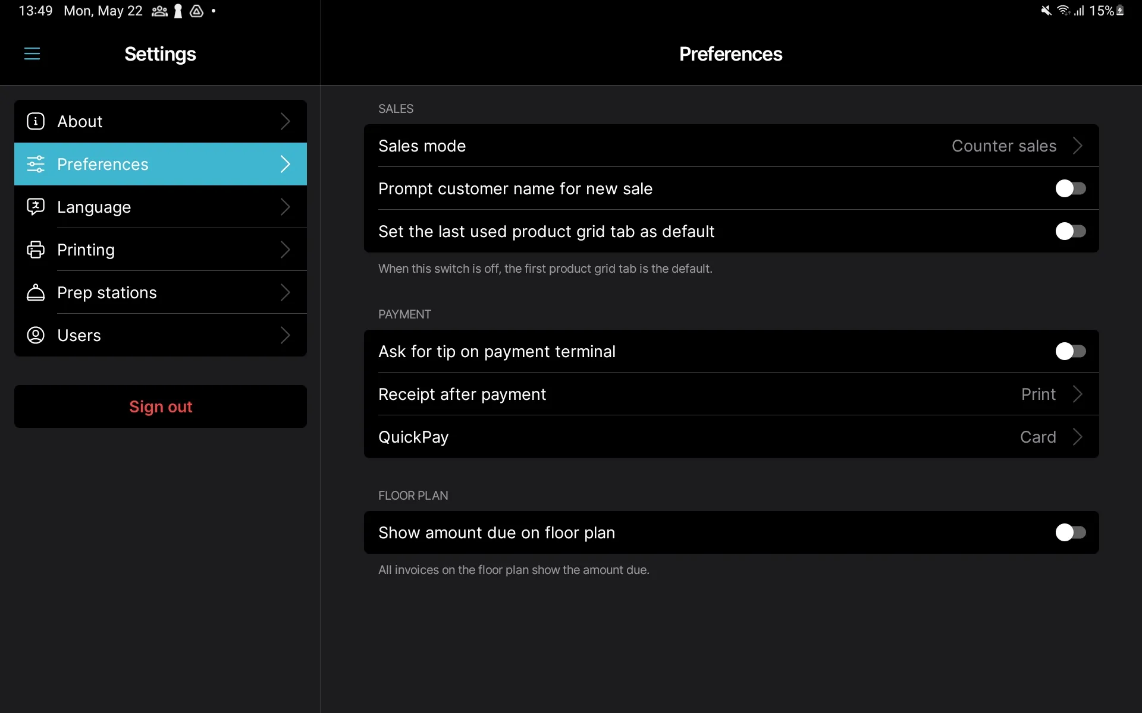This screenshot has width=1142, height=713.
Task: Expand the Receipt after payment option
Action: coord(1078,394)
